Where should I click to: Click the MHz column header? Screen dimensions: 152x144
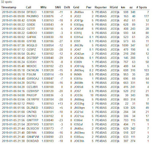click(x=43, y=7)
